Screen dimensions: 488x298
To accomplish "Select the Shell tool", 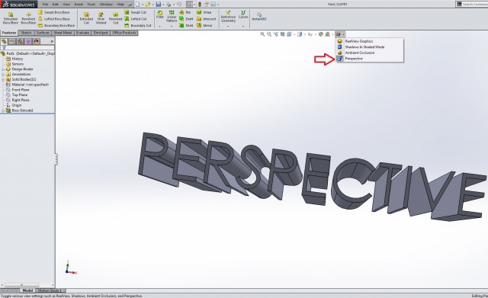I will pyautogui.click(x=186, y=25).
